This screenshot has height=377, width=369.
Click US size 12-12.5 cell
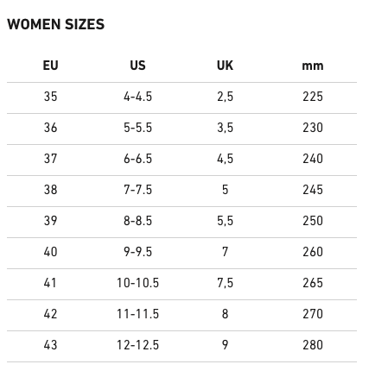[x=137, y=345]
